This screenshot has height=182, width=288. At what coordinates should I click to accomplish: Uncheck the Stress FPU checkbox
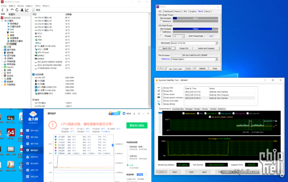click(x=162, y=91)
